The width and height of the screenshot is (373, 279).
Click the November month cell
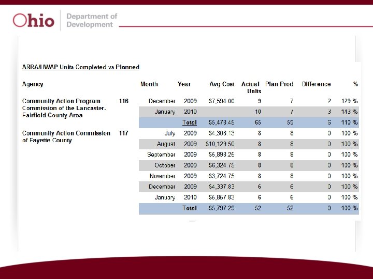point(162,176)
